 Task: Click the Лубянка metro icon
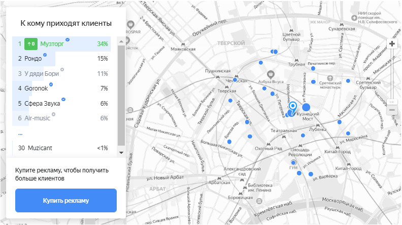pyautogui.click(x=318, y=125)
